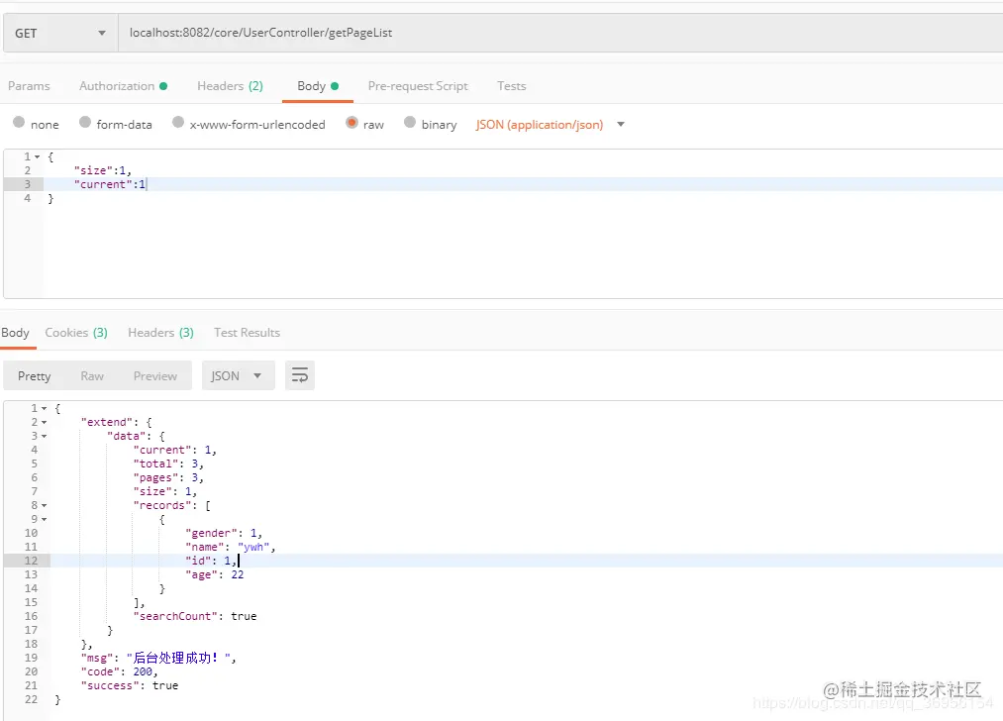This screenshot has width=1003, height=721.
Task: Click the "pages": 3 response line
Action: [168, 478]
